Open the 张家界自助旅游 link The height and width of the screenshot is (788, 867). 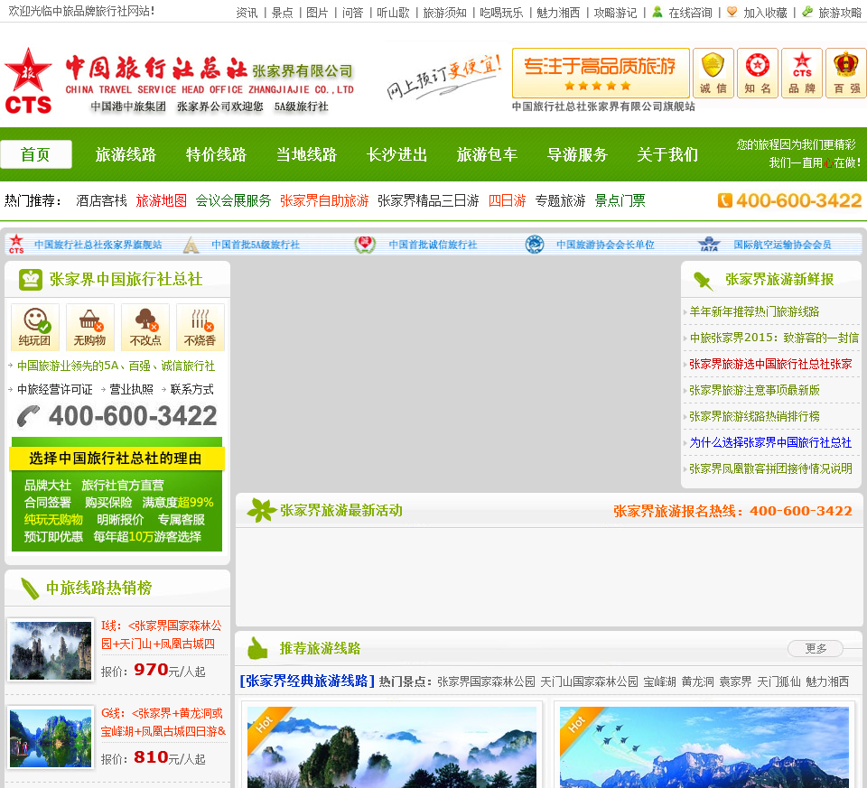click(324, 200)
